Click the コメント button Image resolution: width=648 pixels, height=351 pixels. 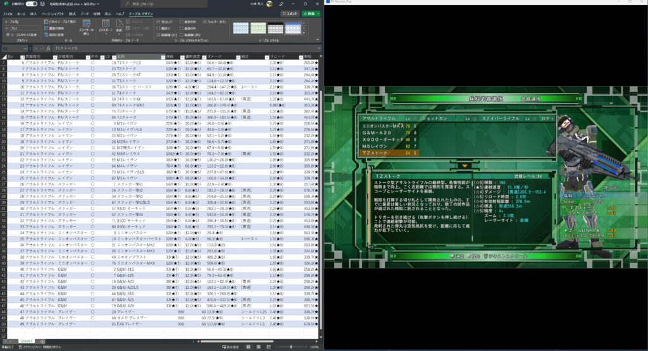[x=290, y=14]
